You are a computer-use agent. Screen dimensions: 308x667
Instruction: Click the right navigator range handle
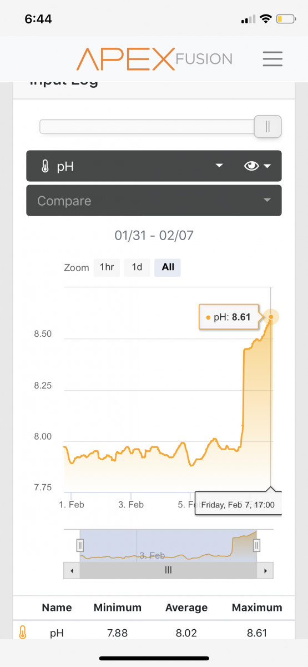(x=256, y=545)
